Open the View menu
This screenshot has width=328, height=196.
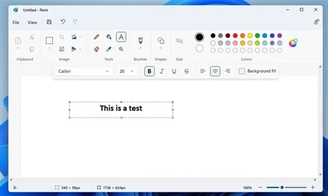tap(32, 22)
